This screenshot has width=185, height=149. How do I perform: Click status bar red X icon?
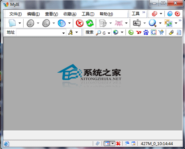point(118,144)
